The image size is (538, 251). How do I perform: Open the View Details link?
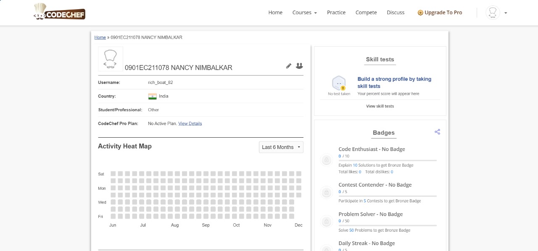190,123
